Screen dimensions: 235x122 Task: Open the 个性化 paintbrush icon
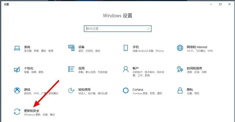(17, 70)
